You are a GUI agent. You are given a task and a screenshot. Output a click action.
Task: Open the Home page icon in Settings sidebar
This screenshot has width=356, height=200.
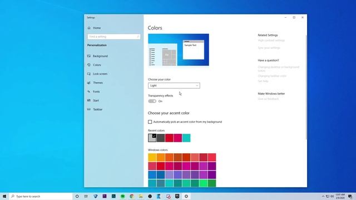[x=89, y=28]
